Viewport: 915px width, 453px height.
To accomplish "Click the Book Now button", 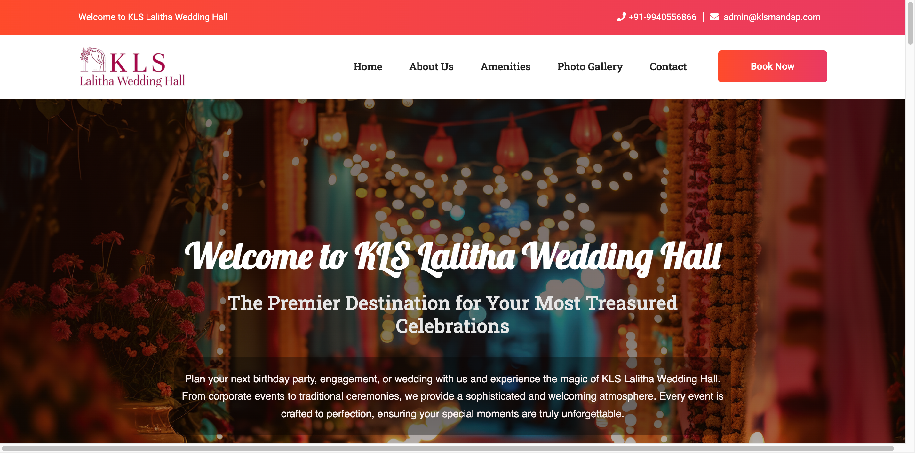I will coord(772,66).
